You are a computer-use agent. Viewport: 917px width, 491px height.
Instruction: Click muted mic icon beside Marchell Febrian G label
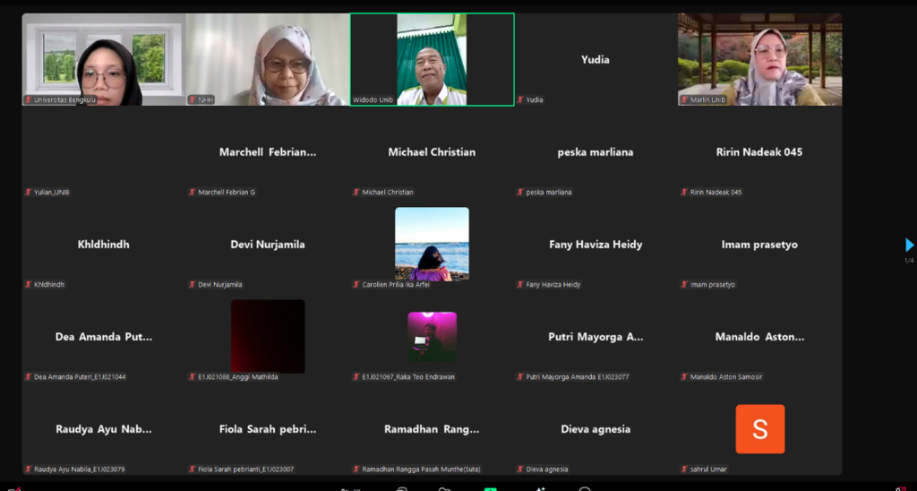tap(192, 193)
